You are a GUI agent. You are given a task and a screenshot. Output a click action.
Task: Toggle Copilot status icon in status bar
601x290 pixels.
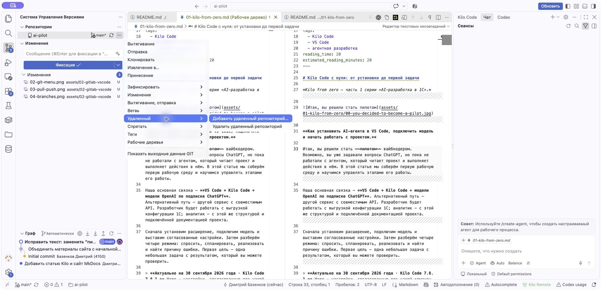(426, 285)
